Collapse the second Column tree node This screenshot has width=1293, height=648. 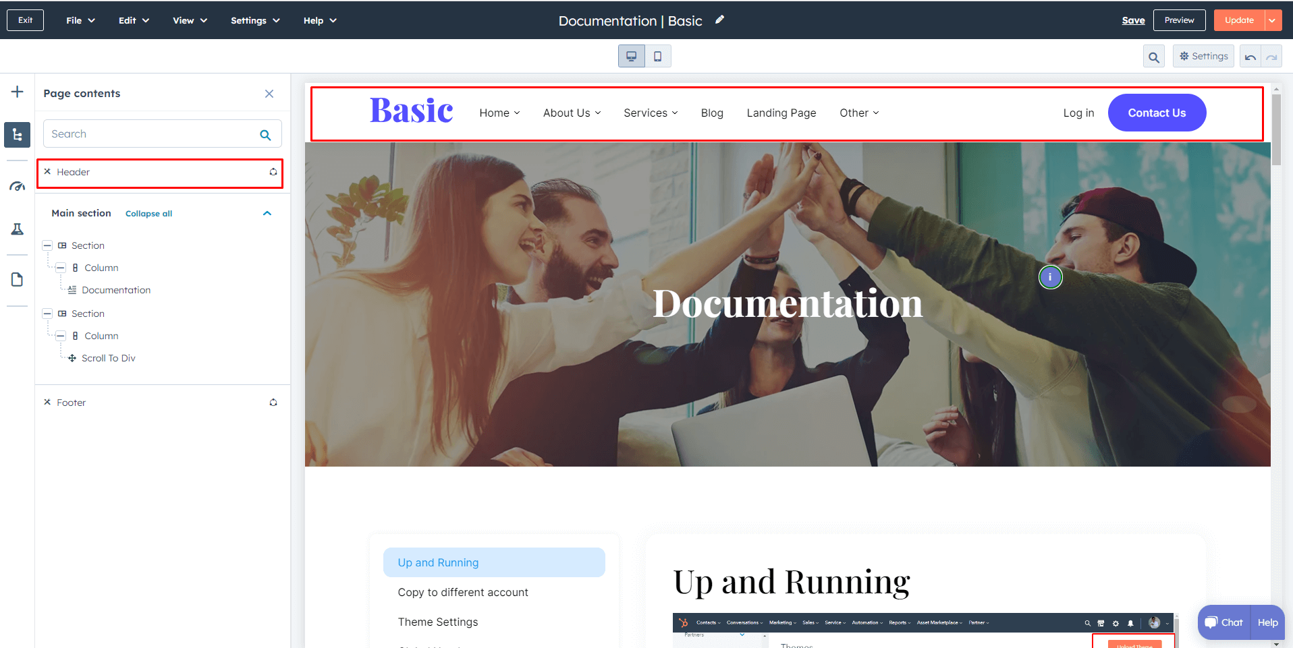[60, 336]
